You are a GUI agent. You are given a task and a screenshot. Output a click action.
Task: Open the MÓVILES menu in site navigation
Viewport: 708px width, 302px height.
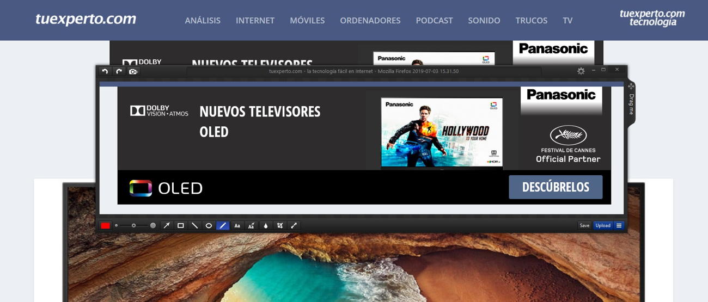coord(307,21)
